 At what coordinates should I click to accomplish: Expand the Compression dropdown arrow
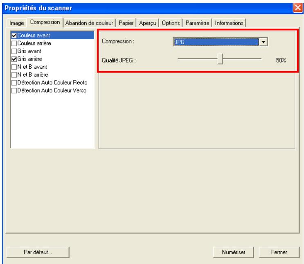(263, 41)
